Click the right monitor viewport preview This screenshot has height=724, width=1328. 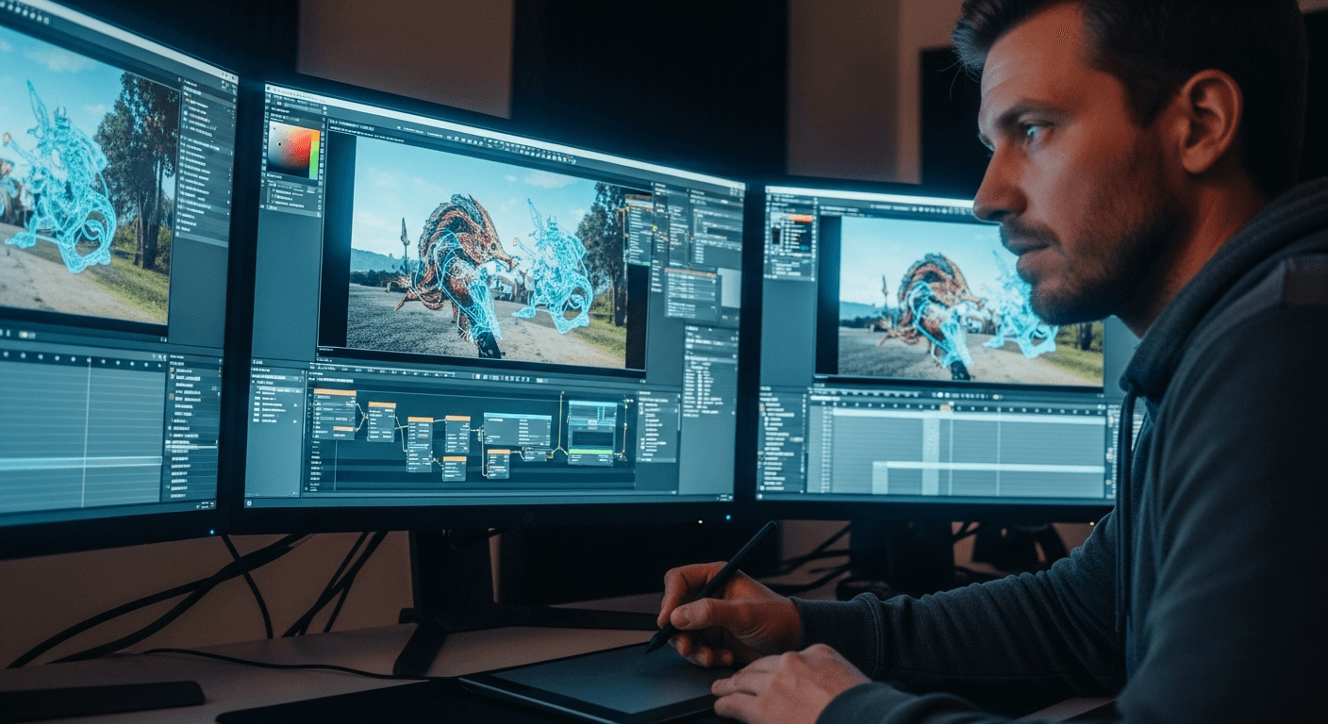(970, 301)
